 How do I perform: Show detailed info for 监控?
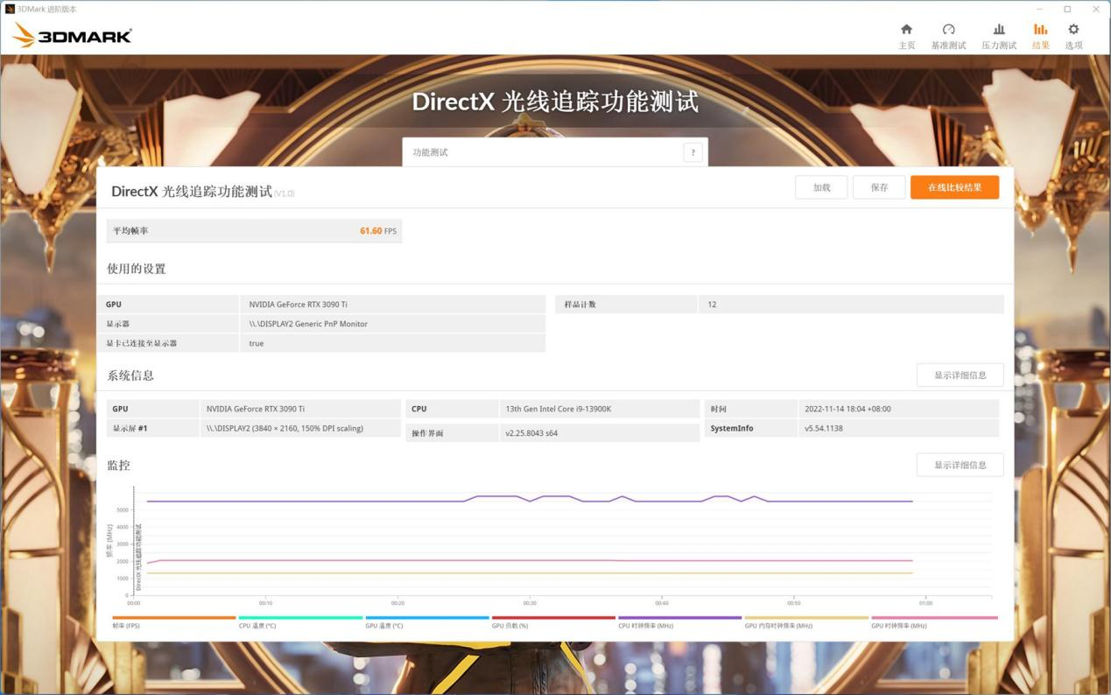tap(960, 465)
